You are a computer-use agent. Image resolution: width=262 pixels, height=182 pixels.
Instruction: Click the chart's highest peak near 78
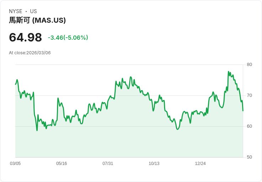click(229, 71)
